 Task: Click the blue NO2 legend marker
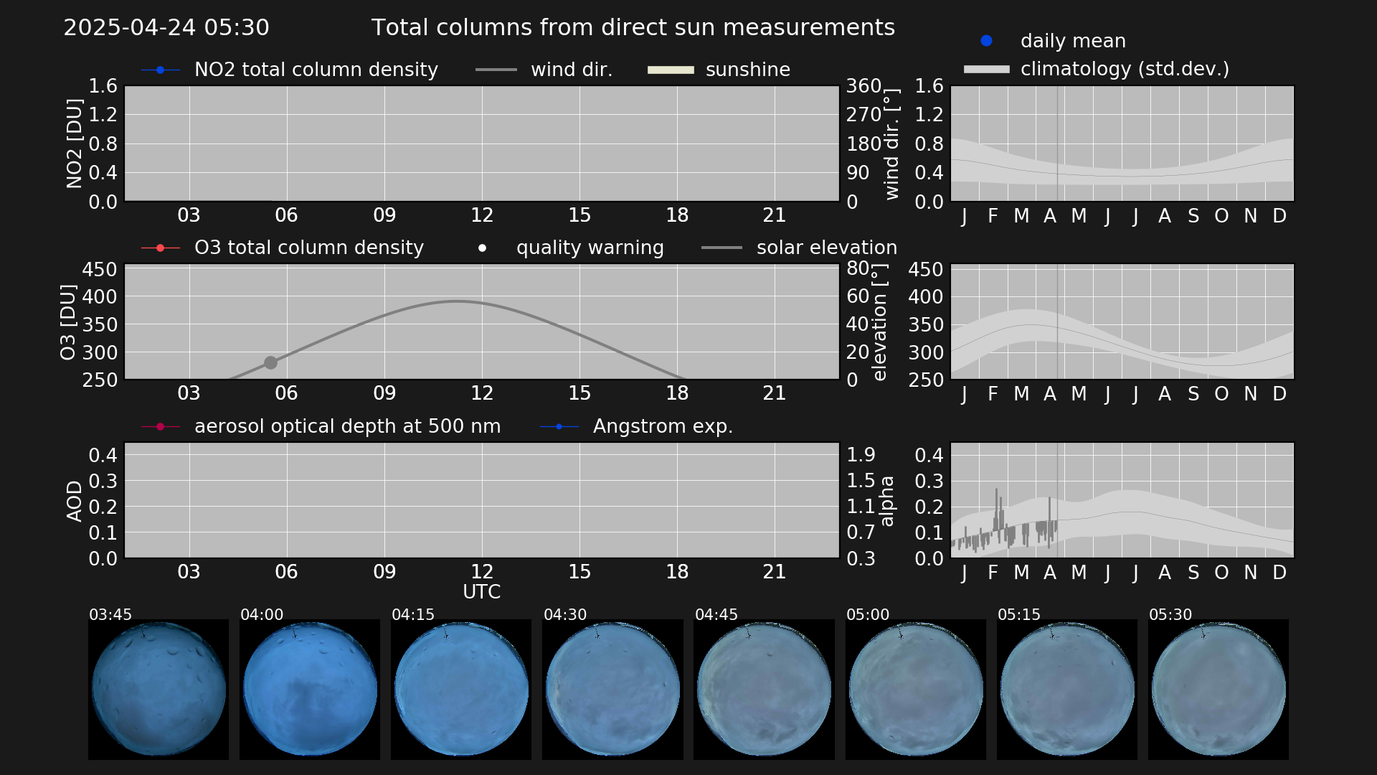point(160,70)
